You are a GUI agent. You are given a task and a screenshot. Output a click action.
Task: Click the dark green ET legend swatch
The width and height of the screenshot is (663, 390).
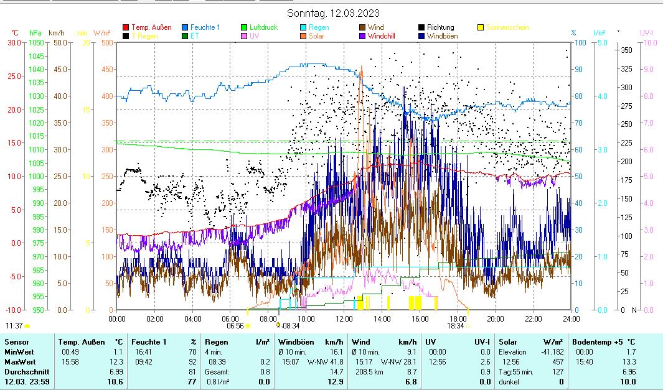pyautogui.click(x=185, y=36)
